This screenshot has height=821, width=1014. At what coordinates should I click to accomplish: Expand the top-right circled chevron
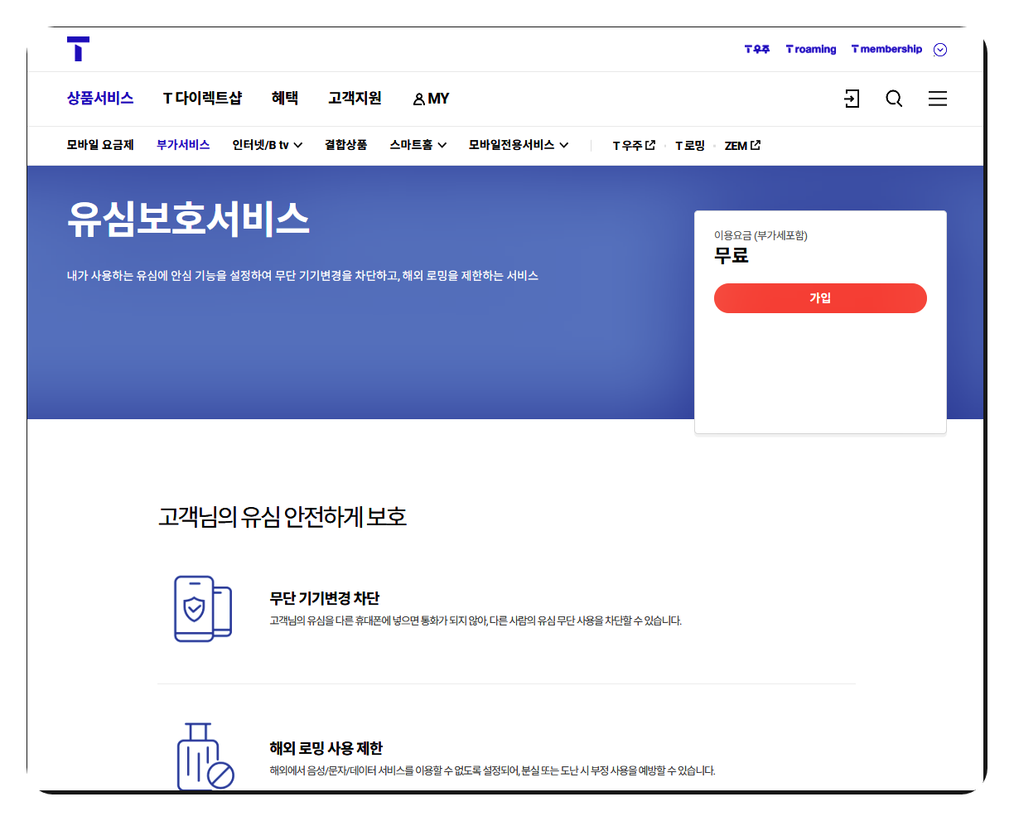click(x=940, y=50)
